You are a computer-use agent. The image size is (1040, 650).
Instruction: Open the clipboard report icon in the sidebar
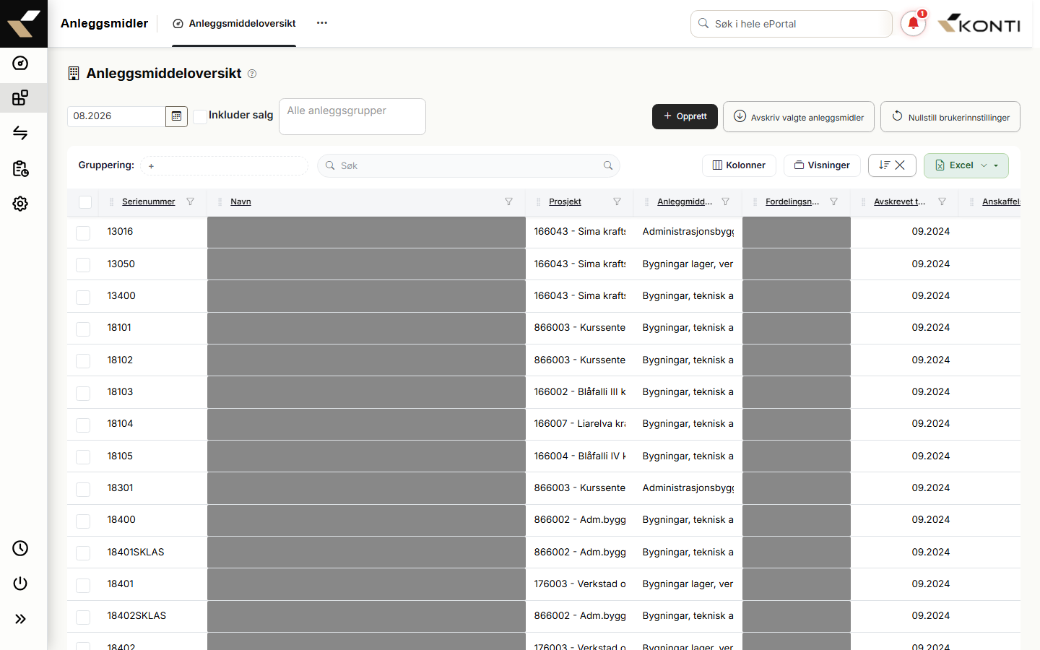[x=20, y=168]
